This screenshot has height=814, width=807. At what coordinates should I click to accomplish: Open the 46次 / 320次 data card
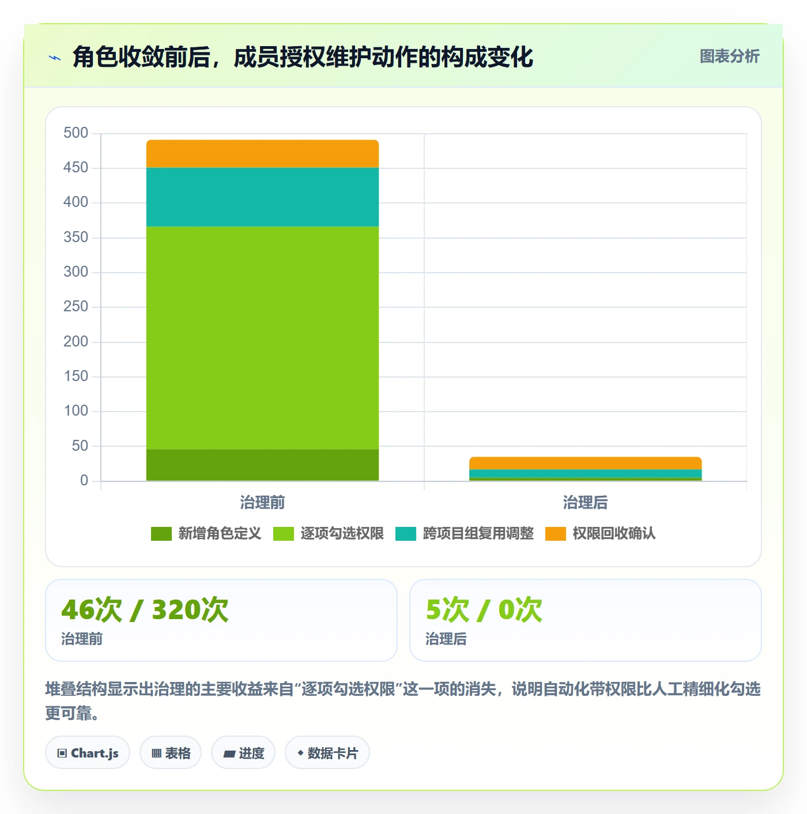[221, 620]
